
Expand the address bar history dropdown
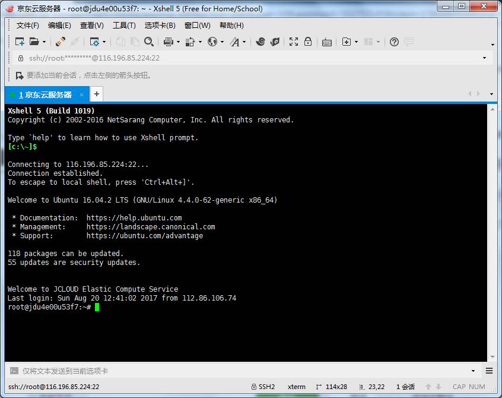485,58
